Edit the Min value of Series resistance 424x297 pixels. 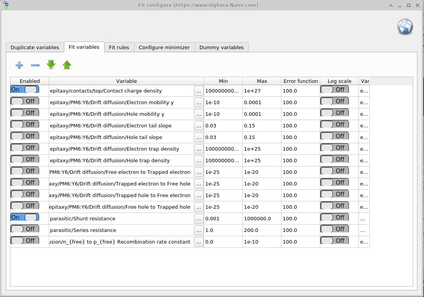click(223, 230)
